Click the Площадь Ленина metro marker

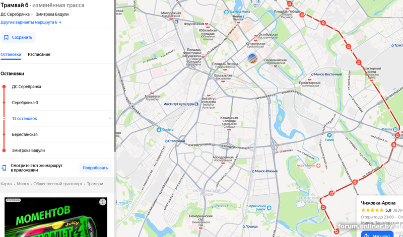coord(225,69)
